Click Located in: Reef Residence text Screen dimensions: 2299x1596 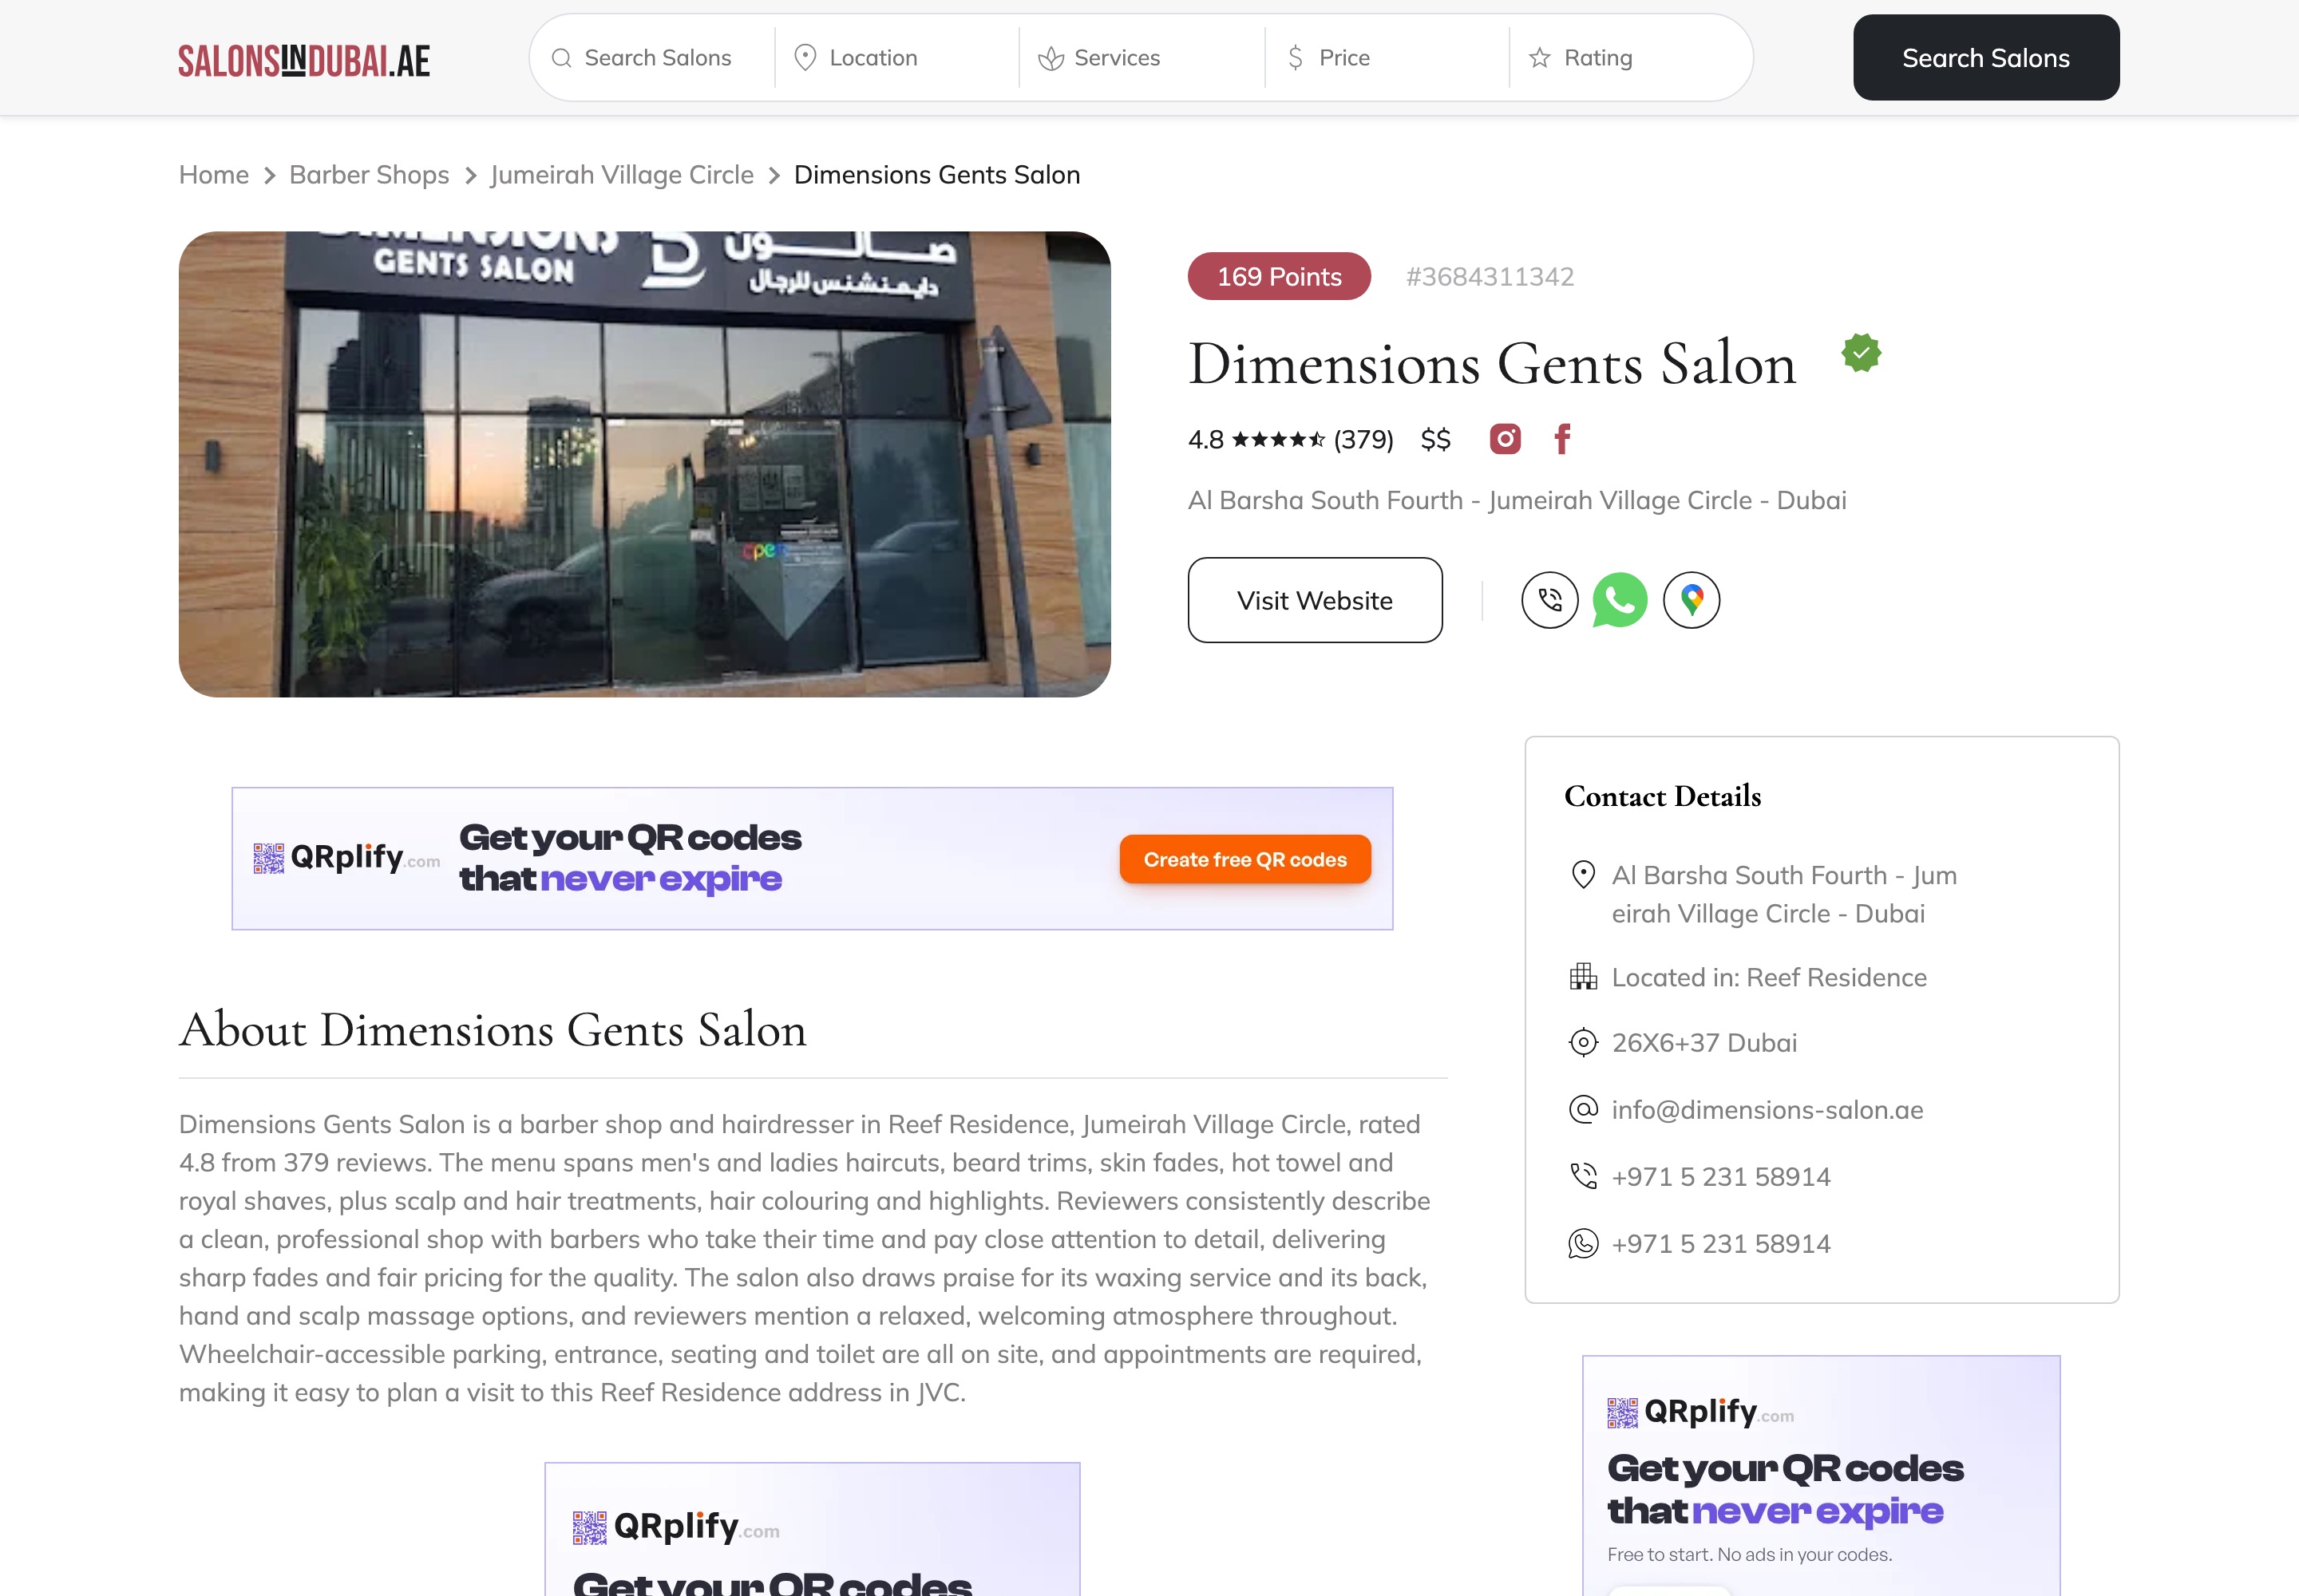coord(1769,977)
